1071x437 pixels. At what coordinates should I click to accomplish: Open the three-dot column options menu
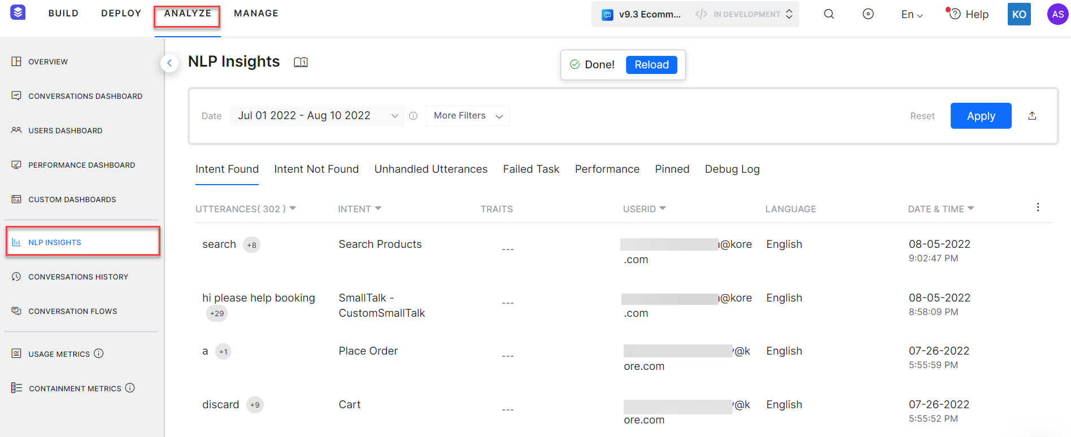point(1038,207)
